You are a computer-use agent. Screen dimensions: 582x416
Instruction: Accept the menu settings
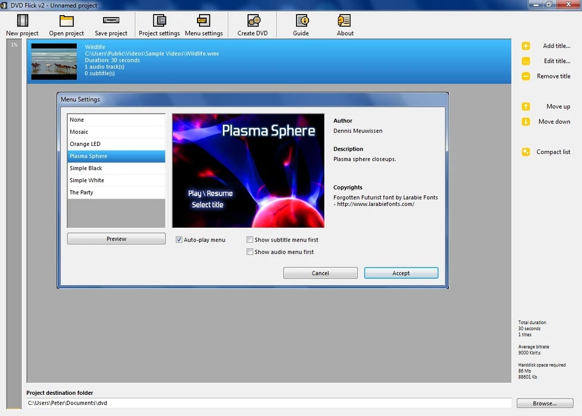pos(401,272)
